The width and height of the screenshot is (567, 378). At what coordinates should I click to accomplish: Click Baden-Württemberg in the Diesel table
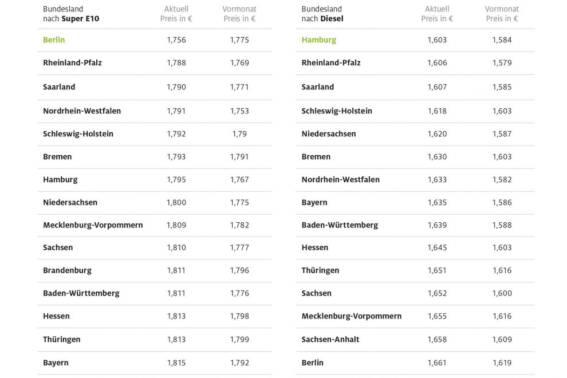point(340,225)
